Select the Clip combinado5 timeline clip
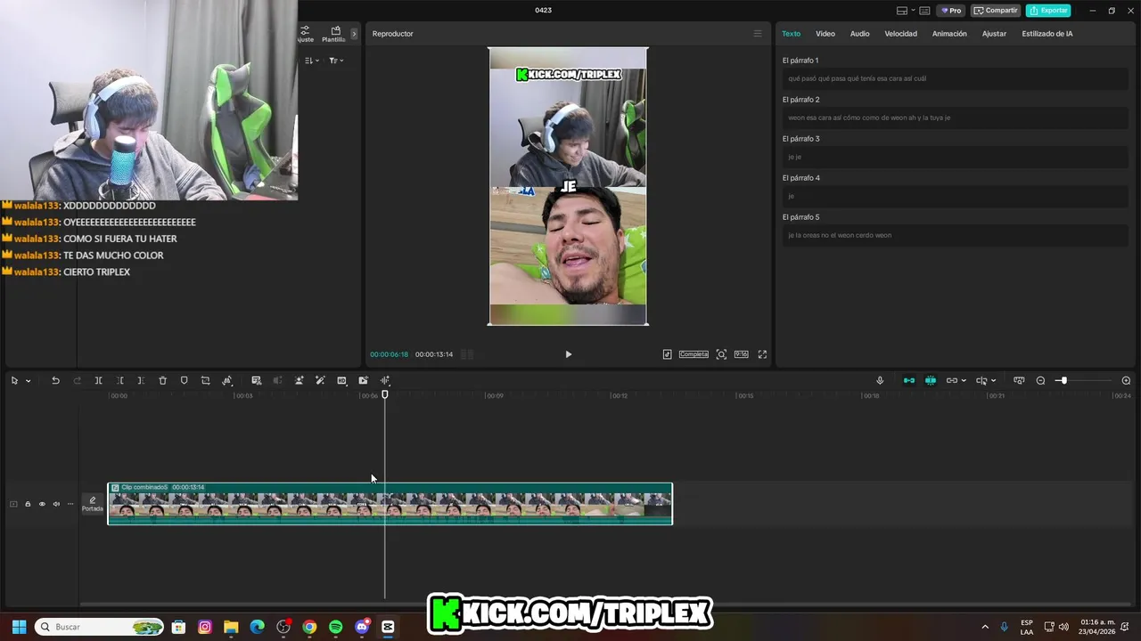This screenshot has width=1141, height=641. (x=390, y=504)
